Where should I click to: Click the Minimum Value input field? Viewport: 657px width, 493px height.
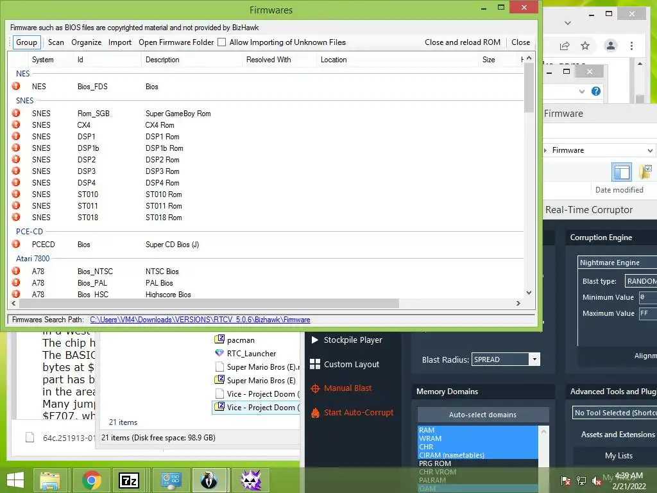(648, 297)
